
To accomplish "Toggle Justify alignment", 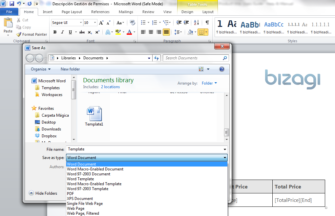I will tap(166, 32).
